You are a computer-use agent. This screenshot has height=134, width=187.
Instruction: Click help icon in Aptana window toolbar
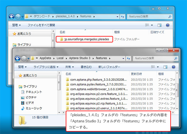click(174, 67)
